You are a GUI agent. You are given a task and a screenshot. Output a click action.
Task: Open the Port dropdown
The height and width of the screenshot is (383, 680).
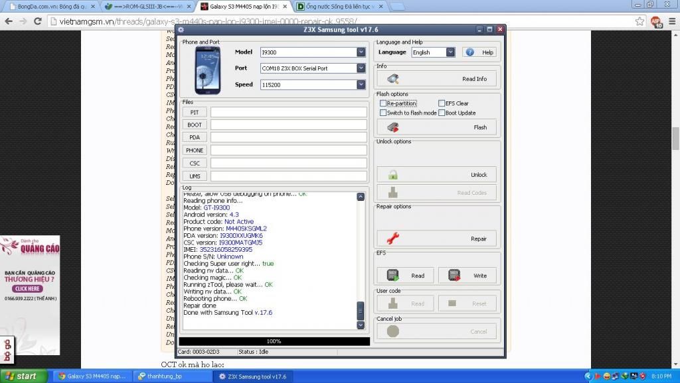coord(361,68)
